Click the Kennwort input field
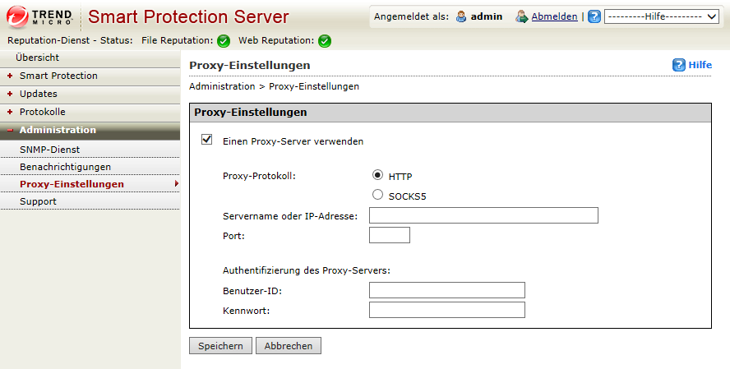This screenshot has width=730, height=369. click(446, 310)
